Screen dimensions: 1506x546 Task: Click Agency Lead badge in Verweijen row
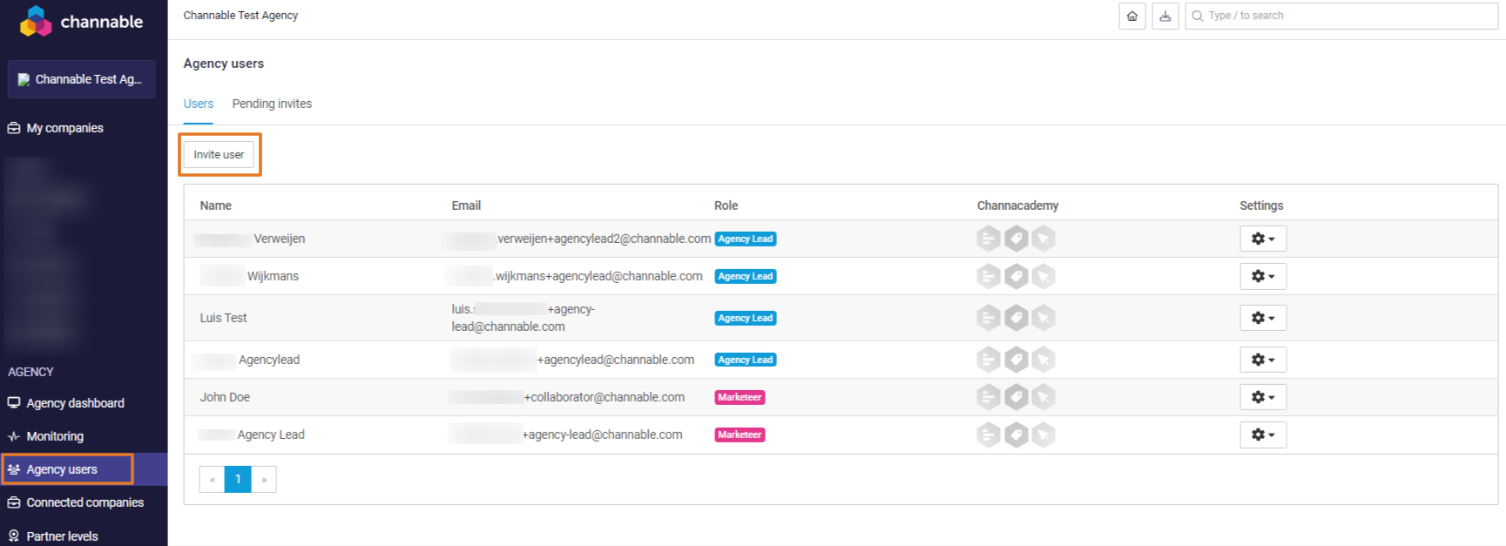click(x=746, y=239)
